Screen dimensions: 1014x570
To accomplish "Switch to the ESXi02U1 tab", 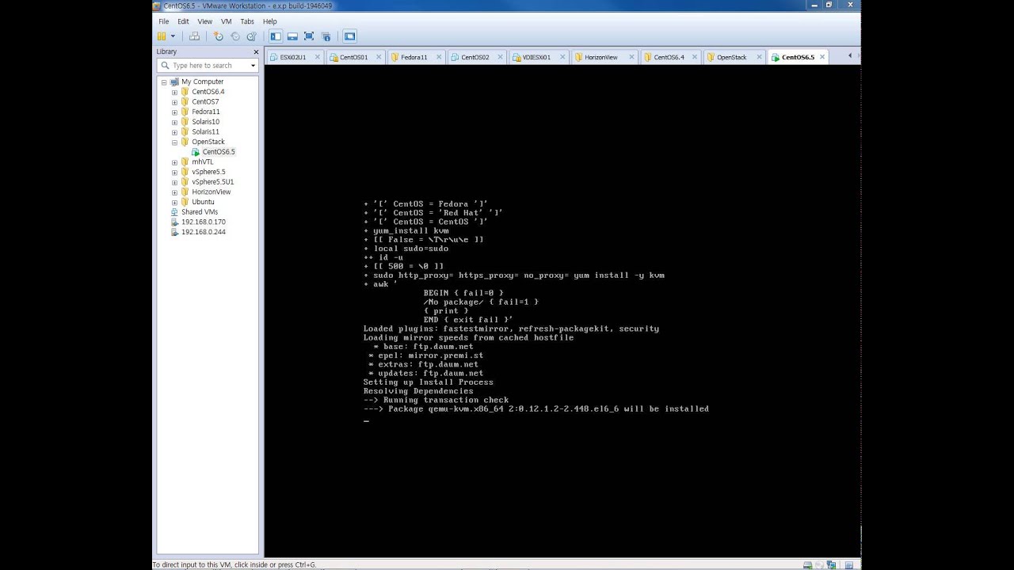I will click(292, 57).
